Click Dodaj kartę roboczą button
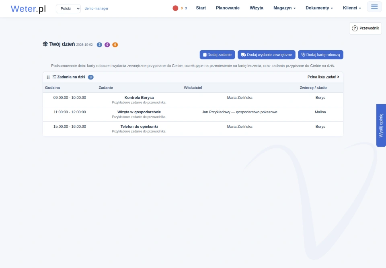This screenshot has height=268, width=386. tap(320, 55)
